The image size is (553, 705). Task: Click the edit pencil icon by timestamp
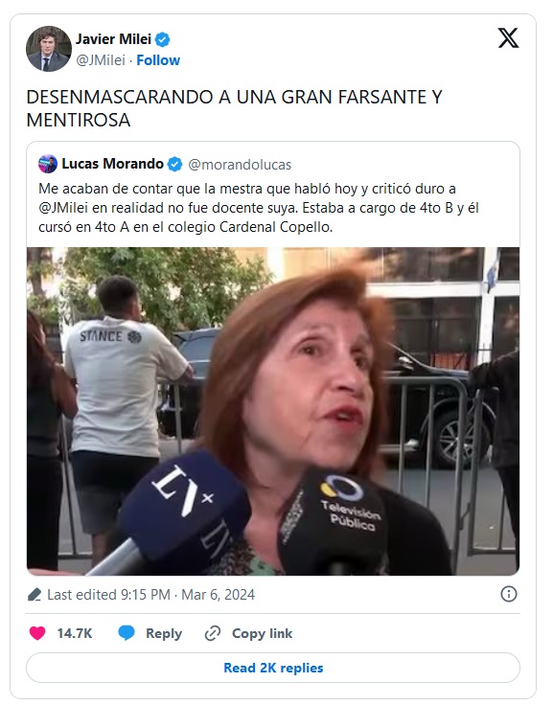tap(35, 595)
